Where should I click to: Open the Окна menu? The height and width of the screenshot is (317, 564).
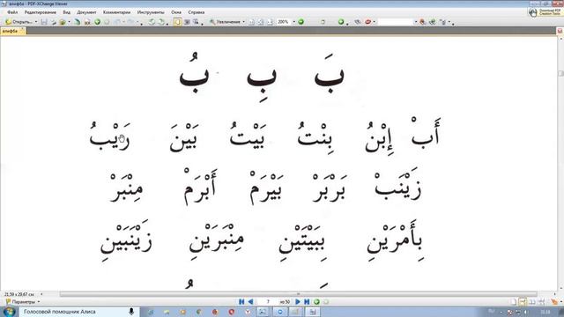[x=176, y=12]
